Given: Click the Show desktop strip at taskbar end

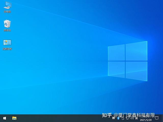Looking at the screenshot, I should point(162,118).
